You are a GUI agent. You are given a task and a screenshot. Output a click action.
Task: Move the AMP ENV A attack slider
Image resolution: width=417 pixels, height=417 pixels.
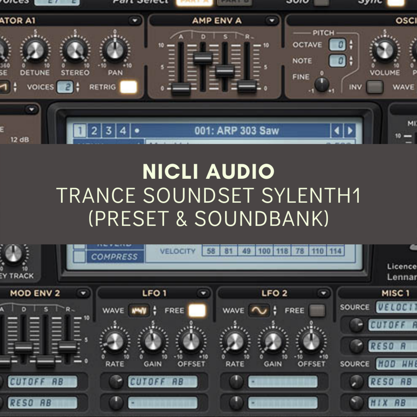click(181, 88)
